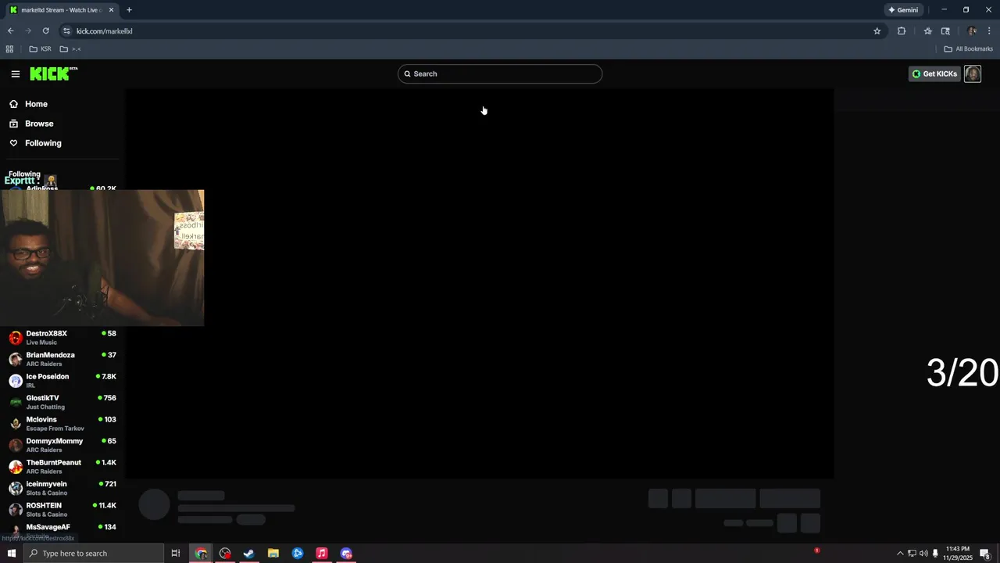This screenshot has width=1000, height=563.
Task: Click Ice Poseidon avatar icon
Action: pos(16,381)
